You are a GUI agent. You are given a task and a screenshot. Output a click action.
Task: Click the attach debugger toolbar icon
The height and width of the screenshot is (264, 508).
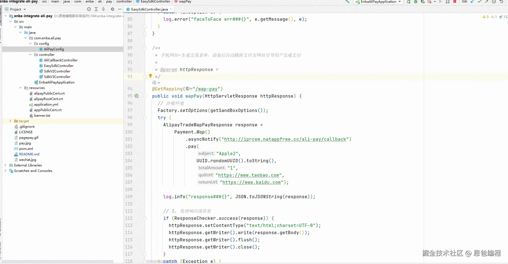(447, 2)
